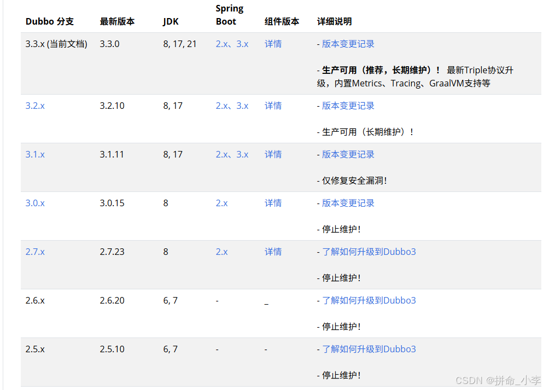
Task: Click Spring Boot 2.x link in 2.7.x row
Action: pyautogui.click(x=221, y=252)
